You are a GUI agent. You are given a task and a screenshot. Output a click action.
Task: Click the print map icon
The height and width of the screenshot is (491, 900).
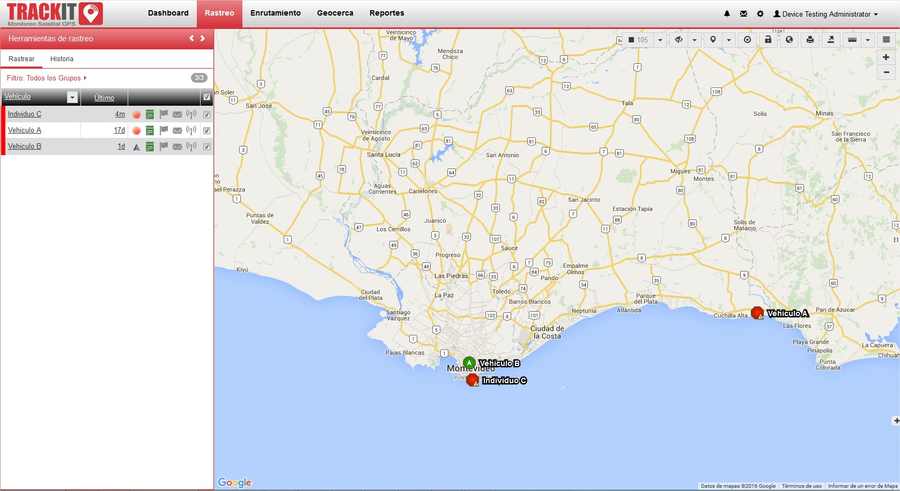click(810, 40)
